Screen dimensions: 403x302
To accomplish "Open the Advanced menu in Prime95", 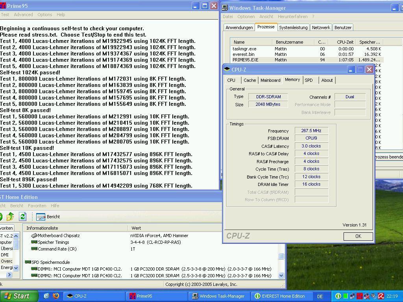I will point(23,15).
